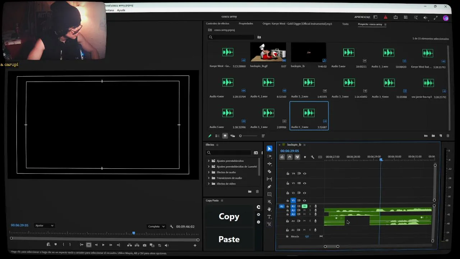Screen dimensions: 460x259
Task: Switch to the Texto tab
Action: pos(345,24)
